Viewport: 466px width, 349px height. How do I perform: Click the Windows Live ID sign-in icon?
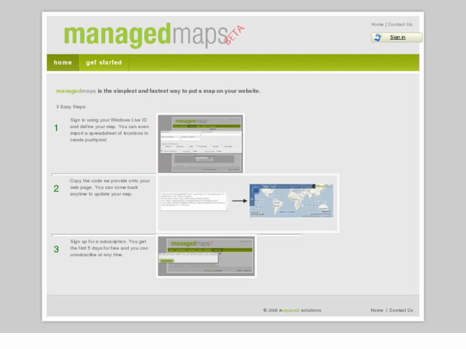click(378, 37)
